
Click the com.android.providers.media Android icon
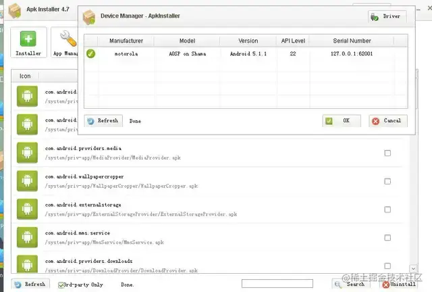pos(27,153)
